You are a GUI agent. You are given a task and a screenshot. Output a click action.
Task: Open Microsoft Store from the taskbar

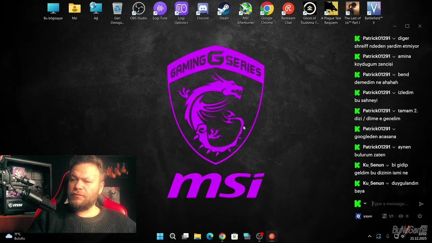pos(235,236)
